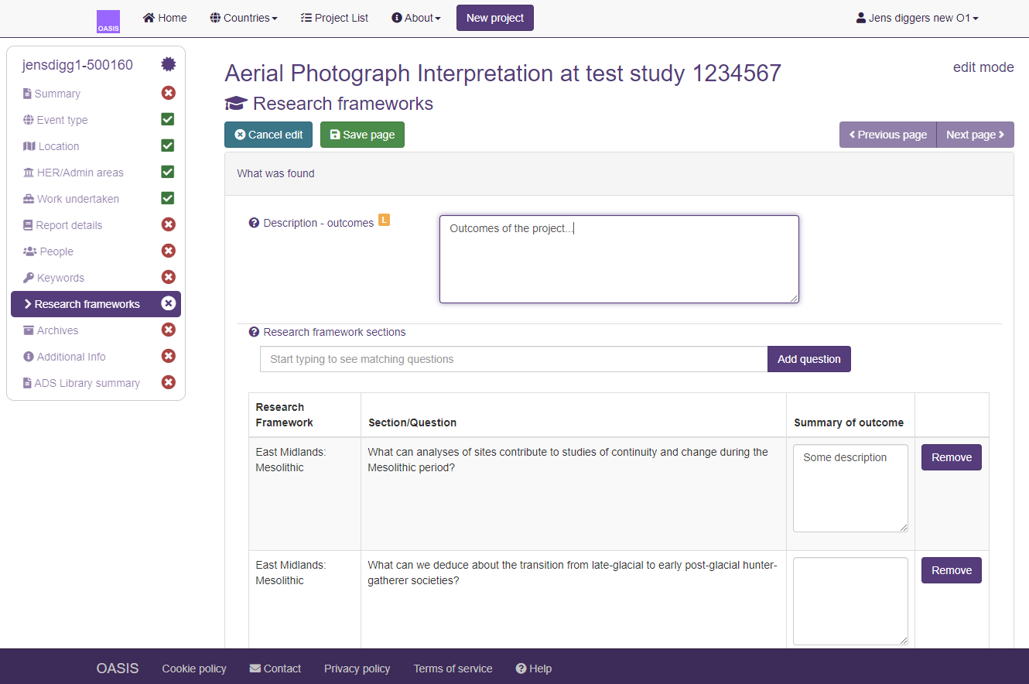Click the cross icon on Research frameworks row
Viewport: 1029px width, 684px height.
coord(168,303)
